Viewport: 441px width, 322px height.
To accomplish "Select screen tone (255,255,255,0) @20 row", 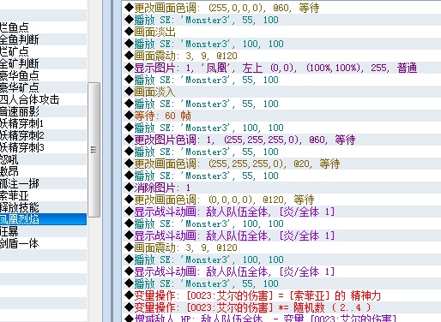I will click(x=281, y=164).
